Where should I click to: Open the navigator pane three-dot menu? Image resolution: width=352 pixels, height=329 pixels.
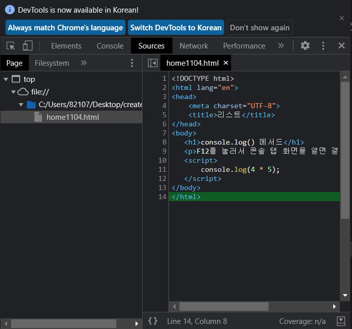tap(132, 63)
